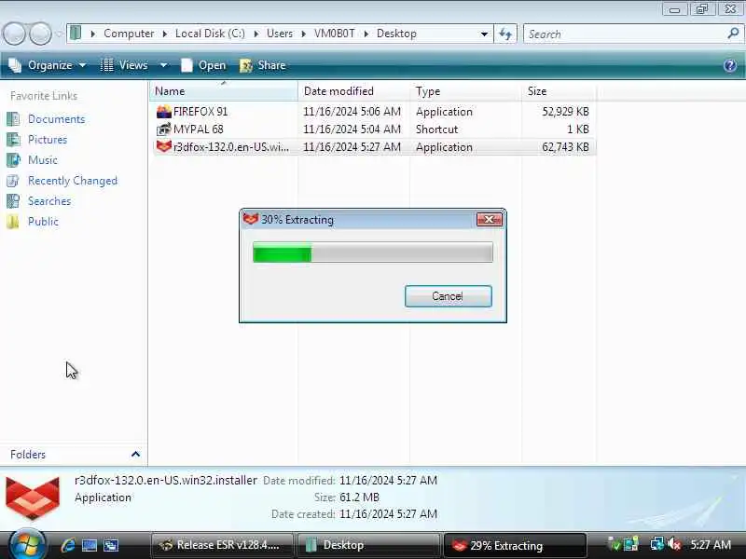The image size is (746, 559).
Task: Click the Date created value in the details pane
Action: (388, 514)
